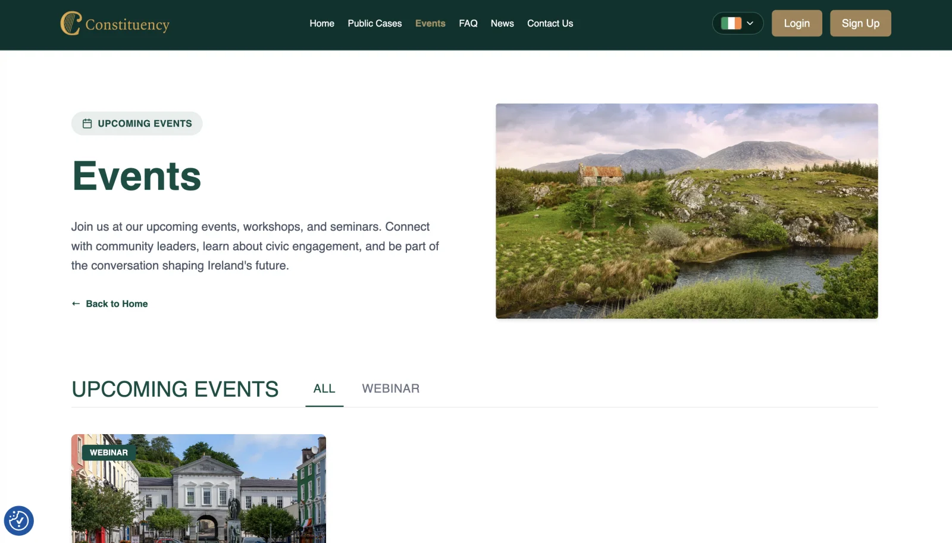This screenshot has width=952, height=543.
Task: Open the cookie preferences icon
Action: 18,521
